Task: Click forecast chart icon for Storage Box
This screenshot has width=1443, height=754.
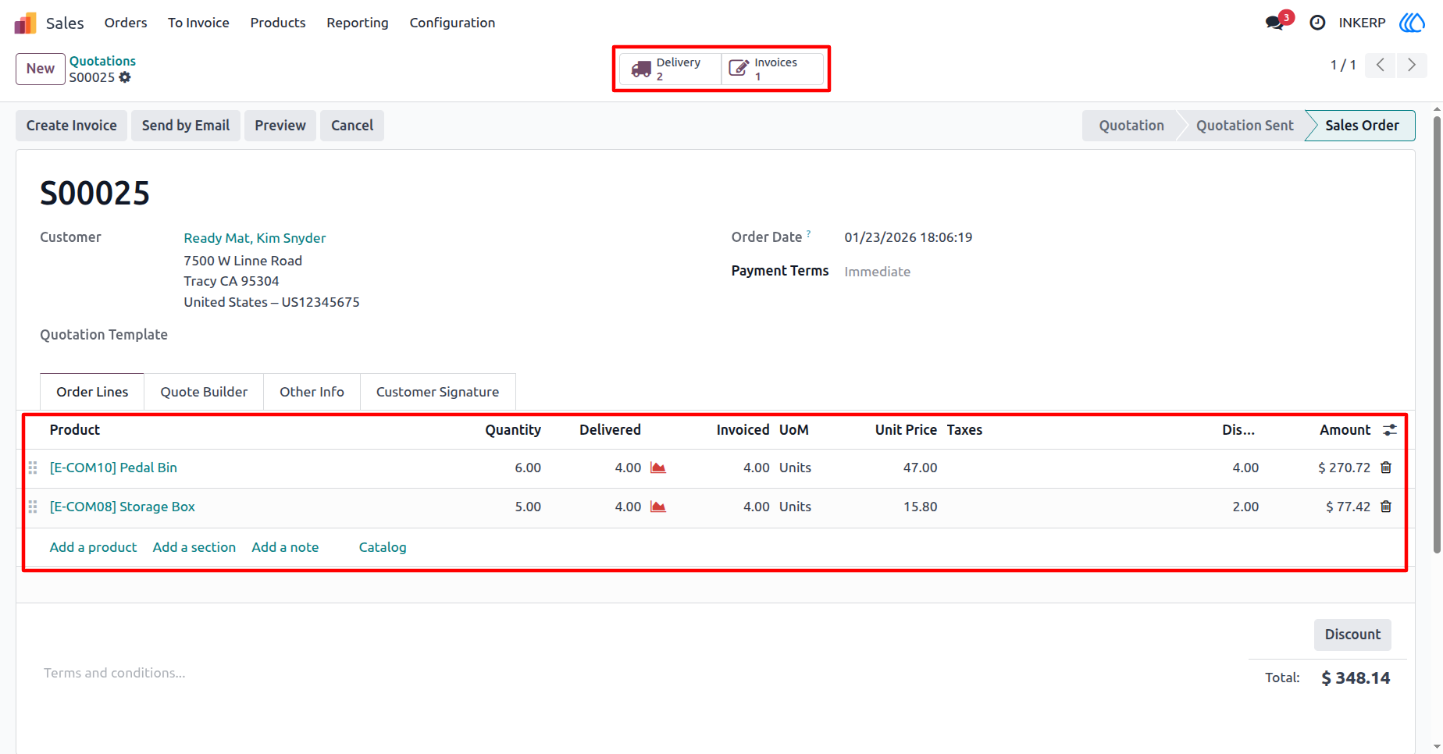Action: 658,507
